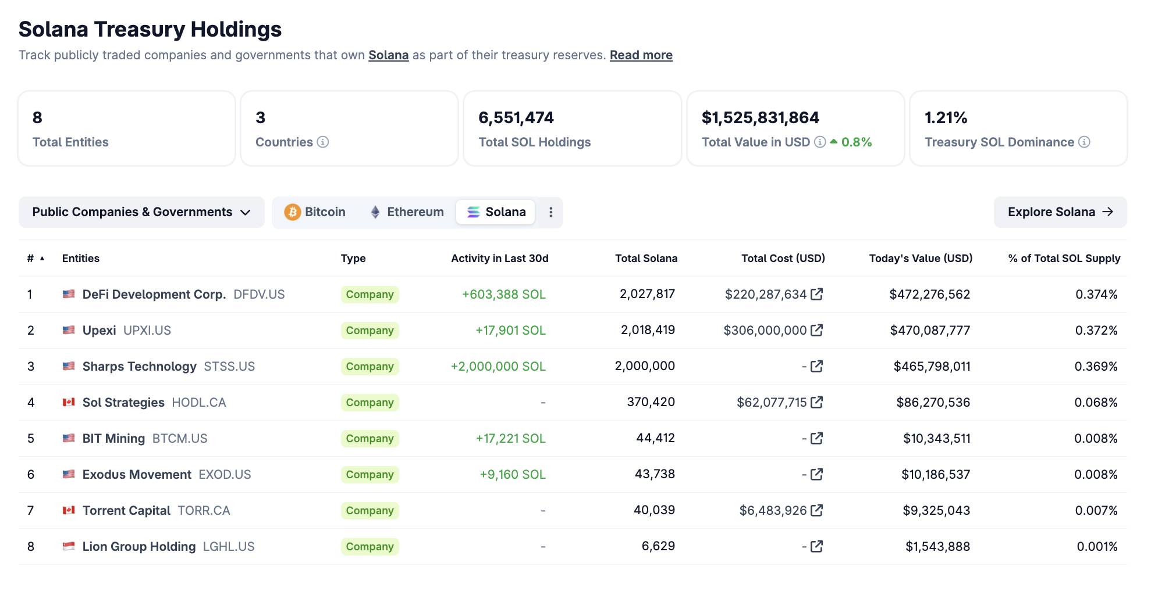Open the Exodus Movement entity page

(137, 474)
